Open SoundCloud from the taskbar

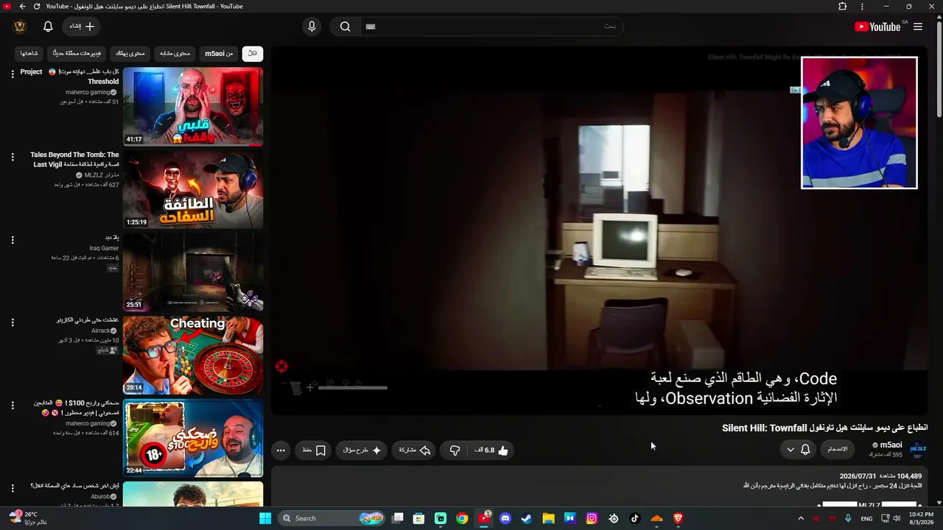pos(656,518)
